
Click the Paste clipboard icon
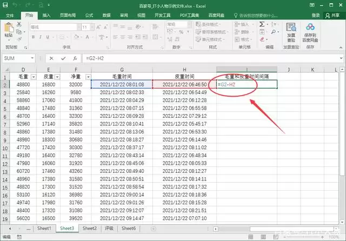click(x=9, y=28)
